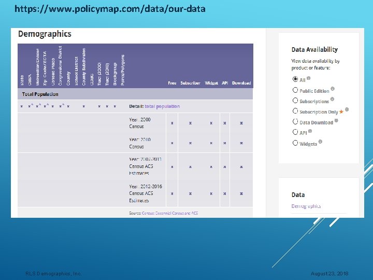Click info icon next to Public Edition
Image resolution: width=373 pixels, height=280 pixels.
pyautogui.click(x=333, y=89)
